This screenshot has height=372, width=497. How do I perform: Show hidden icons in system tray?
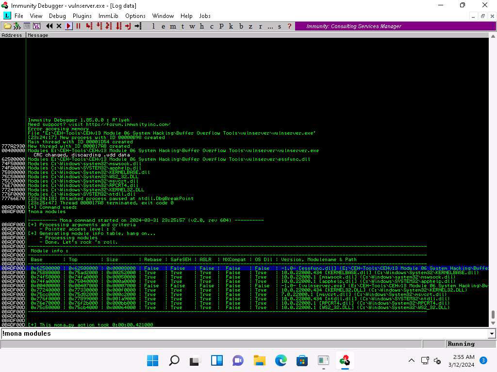[411, 360]
